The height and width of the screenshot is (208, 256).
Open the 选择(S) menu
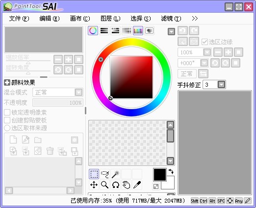(x=141, y=19)
